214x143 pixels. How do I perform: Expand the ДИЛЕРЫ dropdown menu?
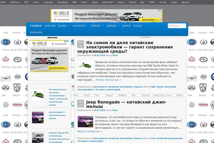pos(113,26)
